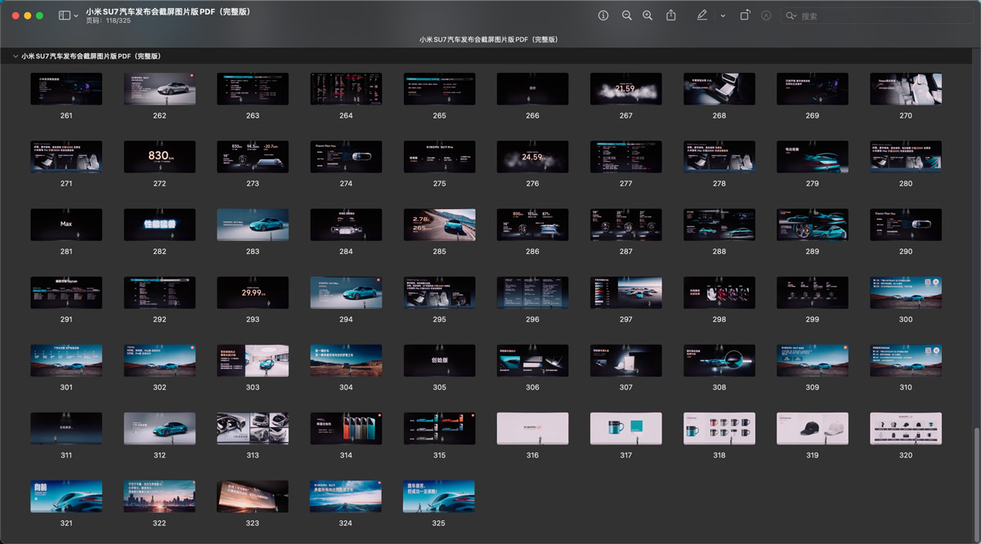Show the document info inspector
The image size is (981, 544).
point(603,16)
